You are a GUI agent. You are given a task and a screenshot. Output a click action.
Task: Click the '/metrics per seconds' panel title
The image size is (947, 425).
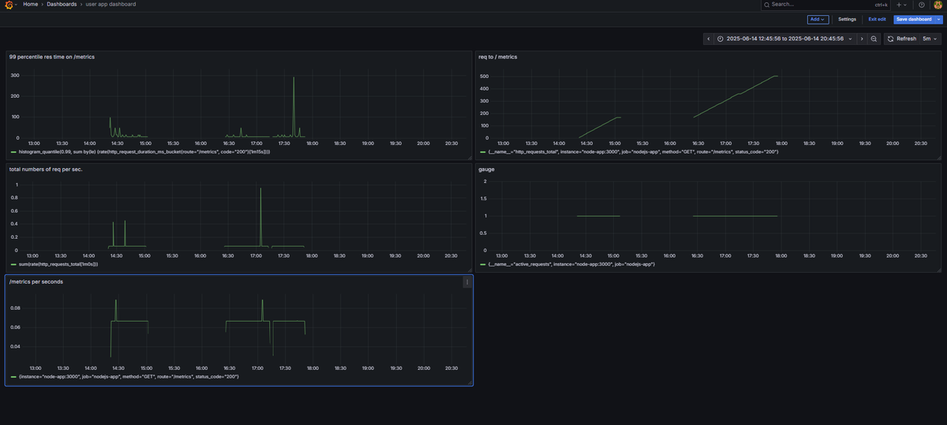[x=36, y=281]
